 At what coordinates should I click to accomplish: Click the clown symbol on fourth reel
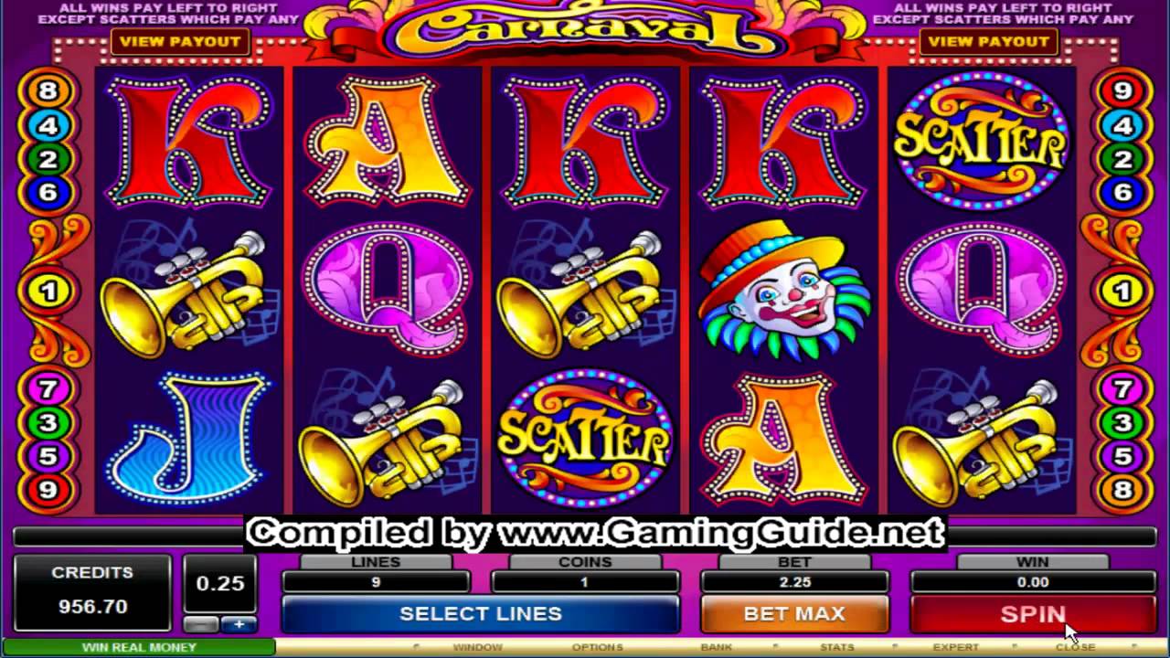click(x=783, y=290)
